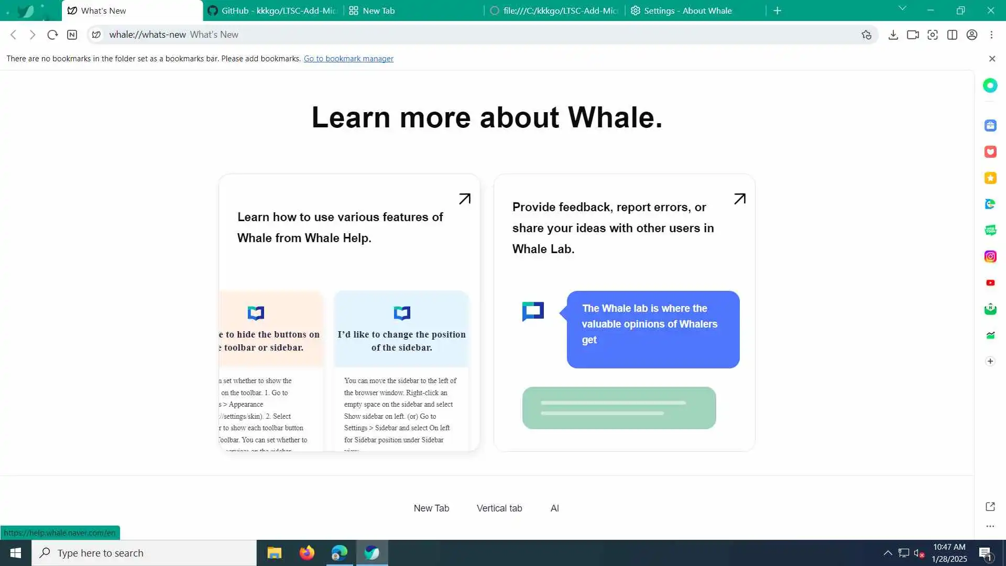Open Firefox from the taskbar
Viewport: 1006px width, 566px height.
[x=307, y=553]
